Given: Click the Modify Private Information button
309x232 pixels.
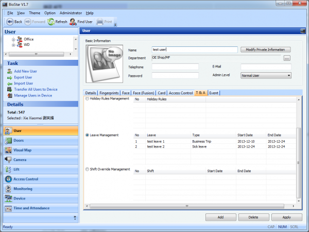Looking at the screenshot, I should (x=265, y=49).
